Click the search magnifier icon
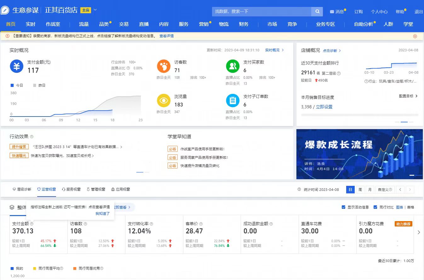This screenshot has height=280, width=424. [317, 11]
